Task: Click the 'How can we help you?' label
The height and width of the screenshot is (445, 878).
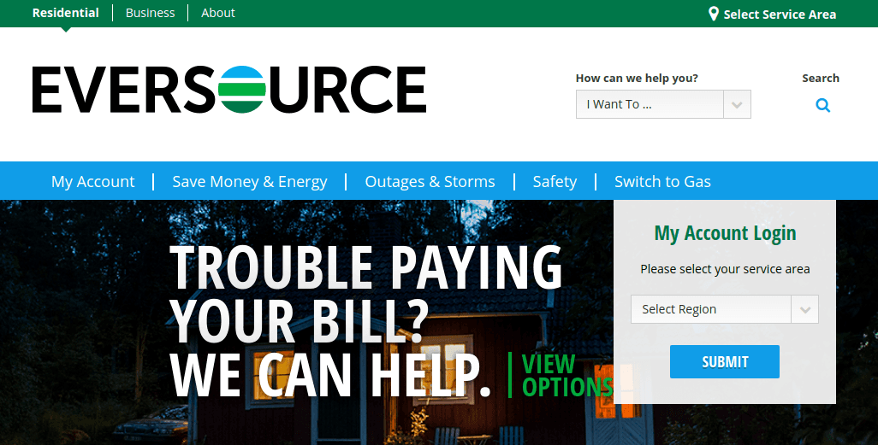Action: (x=638, y=79)
